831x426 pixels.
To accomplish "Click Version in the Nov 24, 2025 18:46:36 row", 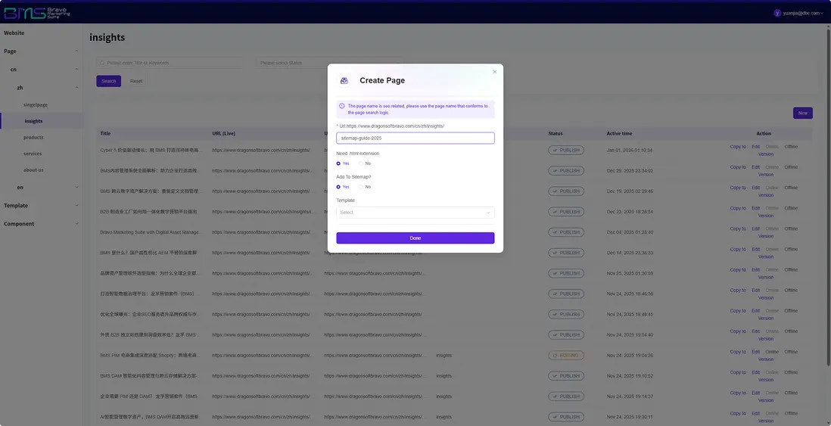I will 766,298.
